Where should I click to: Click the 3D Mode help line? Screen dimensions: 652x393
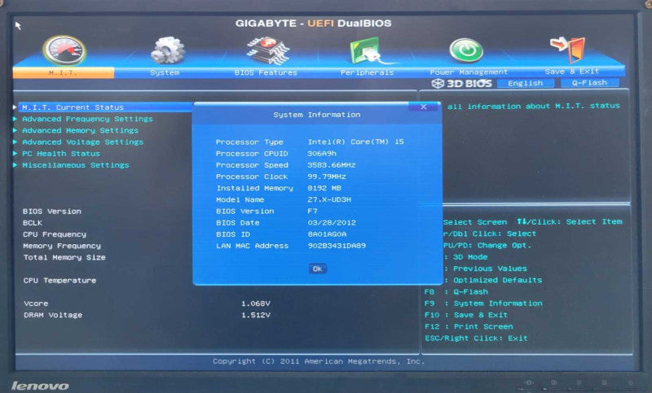pos(466,257)
